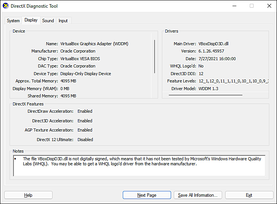
Task: Select the Display tab
Action: tap(31, 20)
